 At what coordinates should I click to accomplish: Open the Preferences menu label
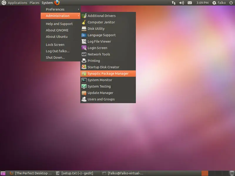point(55,9)
